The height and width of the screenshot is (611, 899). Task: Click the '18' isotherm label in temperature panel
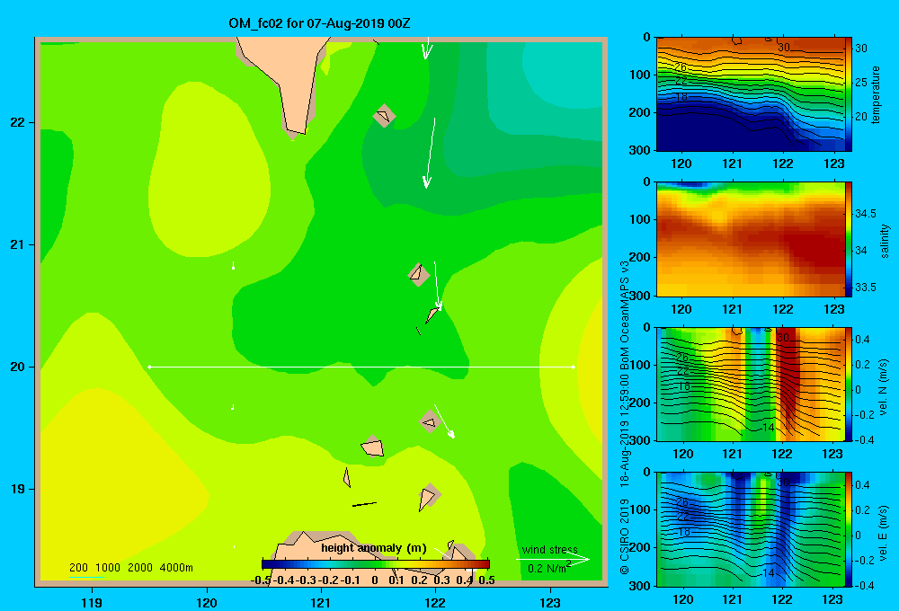coord(681,97)
